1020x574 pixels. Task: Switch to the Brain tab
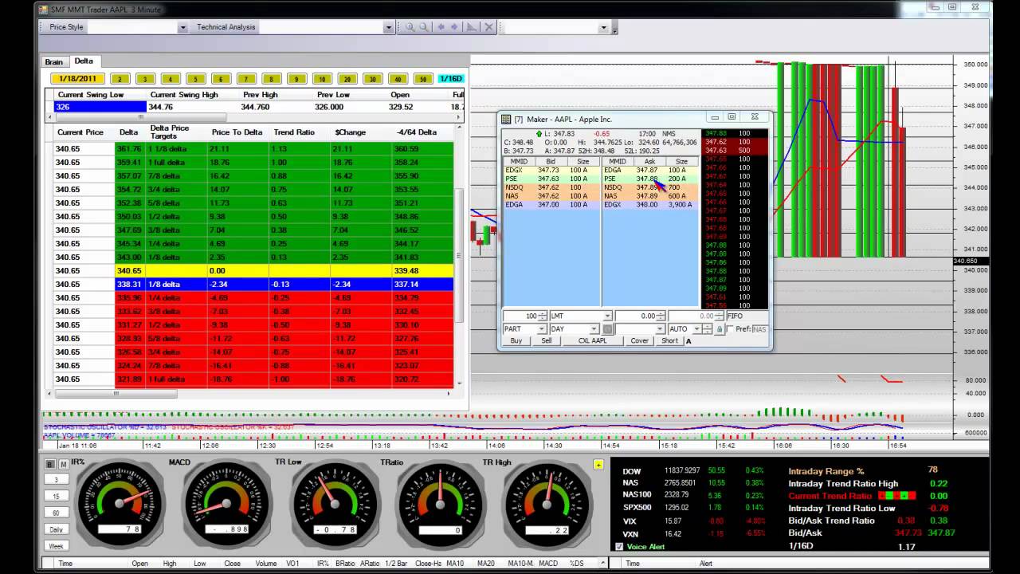point(53,61)
